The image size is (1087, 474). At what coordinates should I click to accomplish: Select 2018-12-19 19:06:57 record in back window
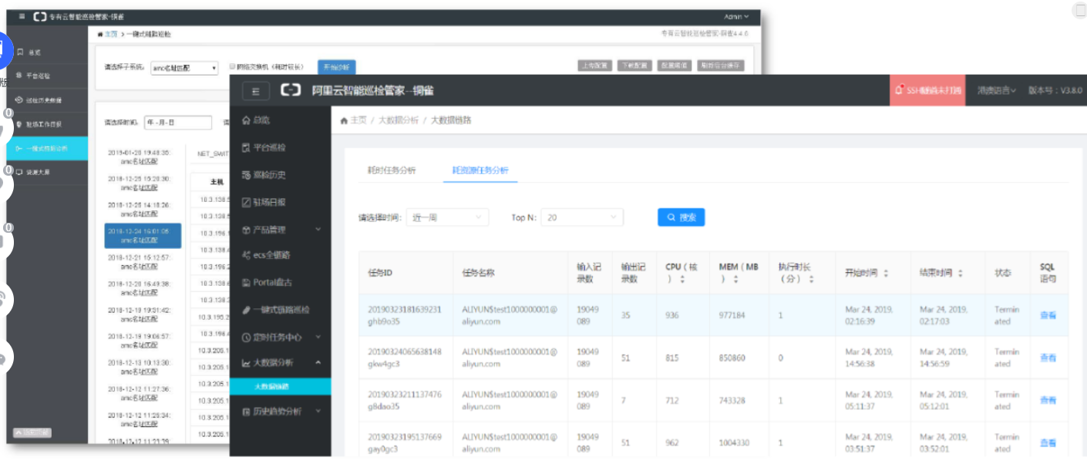point(140,341)
